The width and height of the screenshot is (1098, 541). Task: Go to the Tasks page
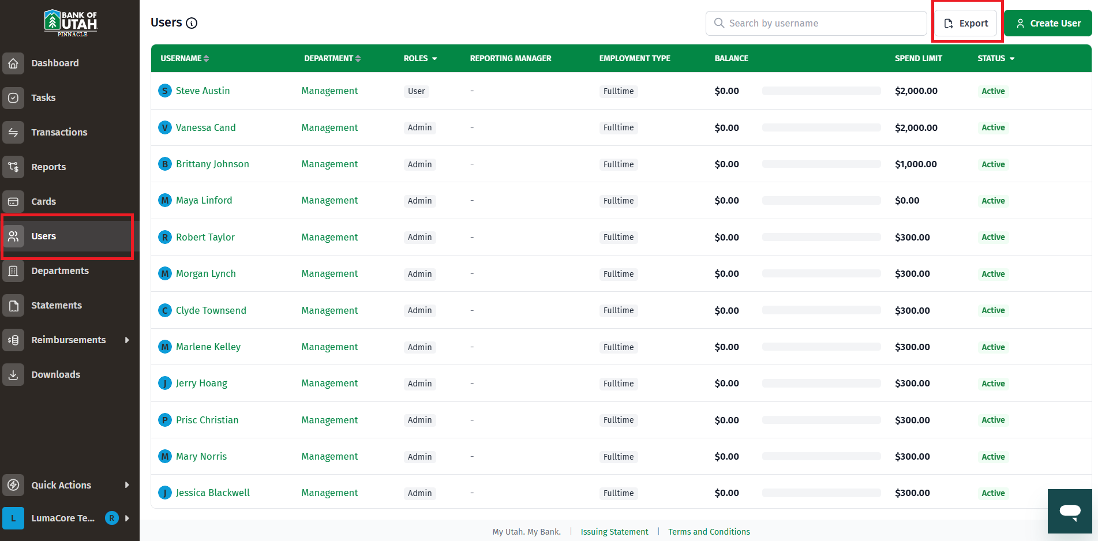[43, 98]
